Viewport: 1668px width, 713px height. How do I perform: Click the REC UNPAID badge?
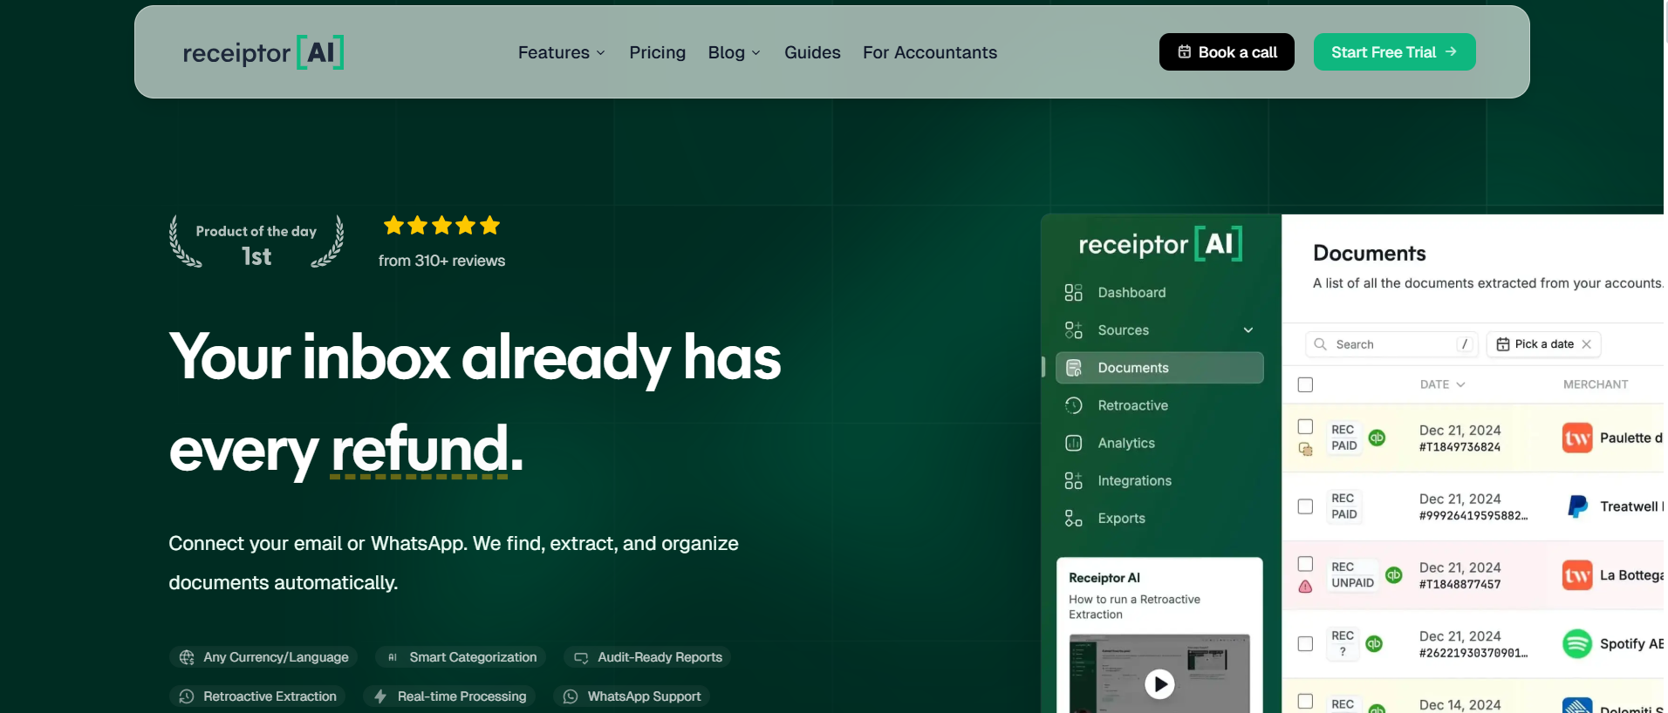(x=1352, y=575)
